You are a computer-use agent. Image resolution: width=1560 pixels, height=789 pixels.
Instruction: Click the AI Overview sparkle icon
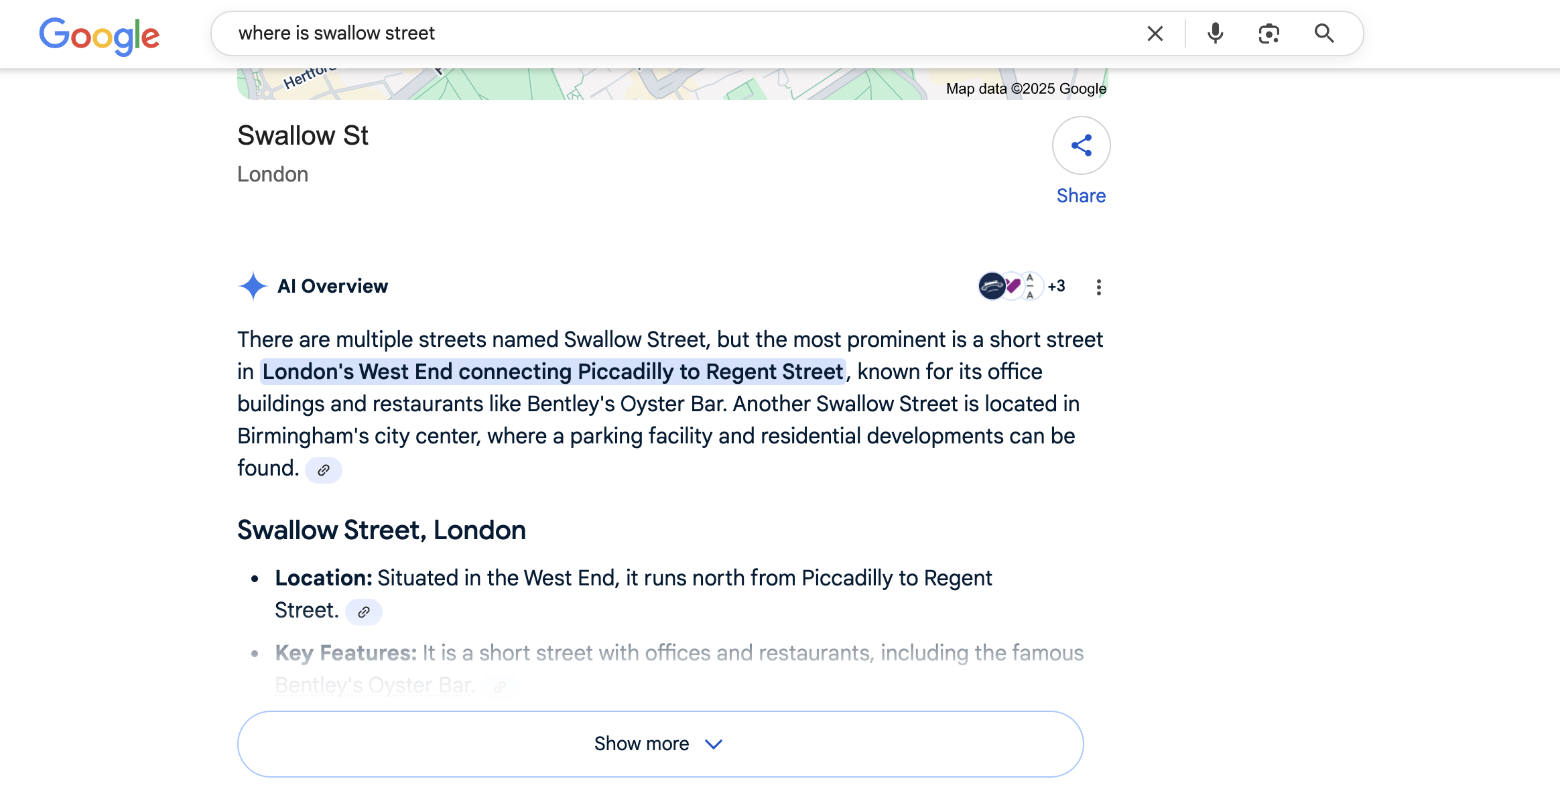(253, 287)
